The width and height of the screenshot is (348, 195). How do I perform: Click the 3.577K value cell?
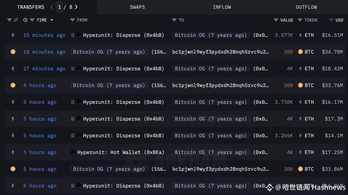click(x=284, y=35)
